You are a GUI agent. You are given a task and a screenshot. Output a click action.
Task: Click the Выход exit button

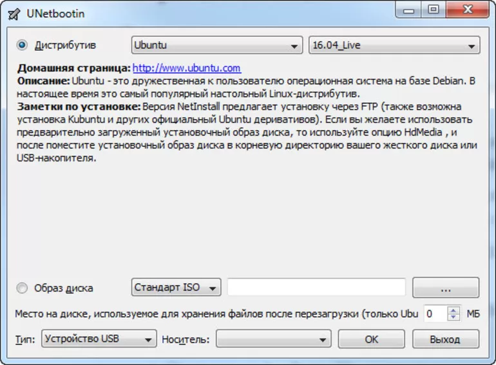pyautogui.click(x=446, y=339)
